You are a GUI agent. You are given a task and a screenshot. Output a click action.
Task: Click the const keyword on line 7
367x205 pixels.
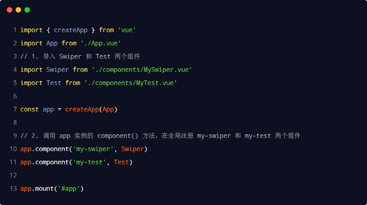(x=29, y=109)
